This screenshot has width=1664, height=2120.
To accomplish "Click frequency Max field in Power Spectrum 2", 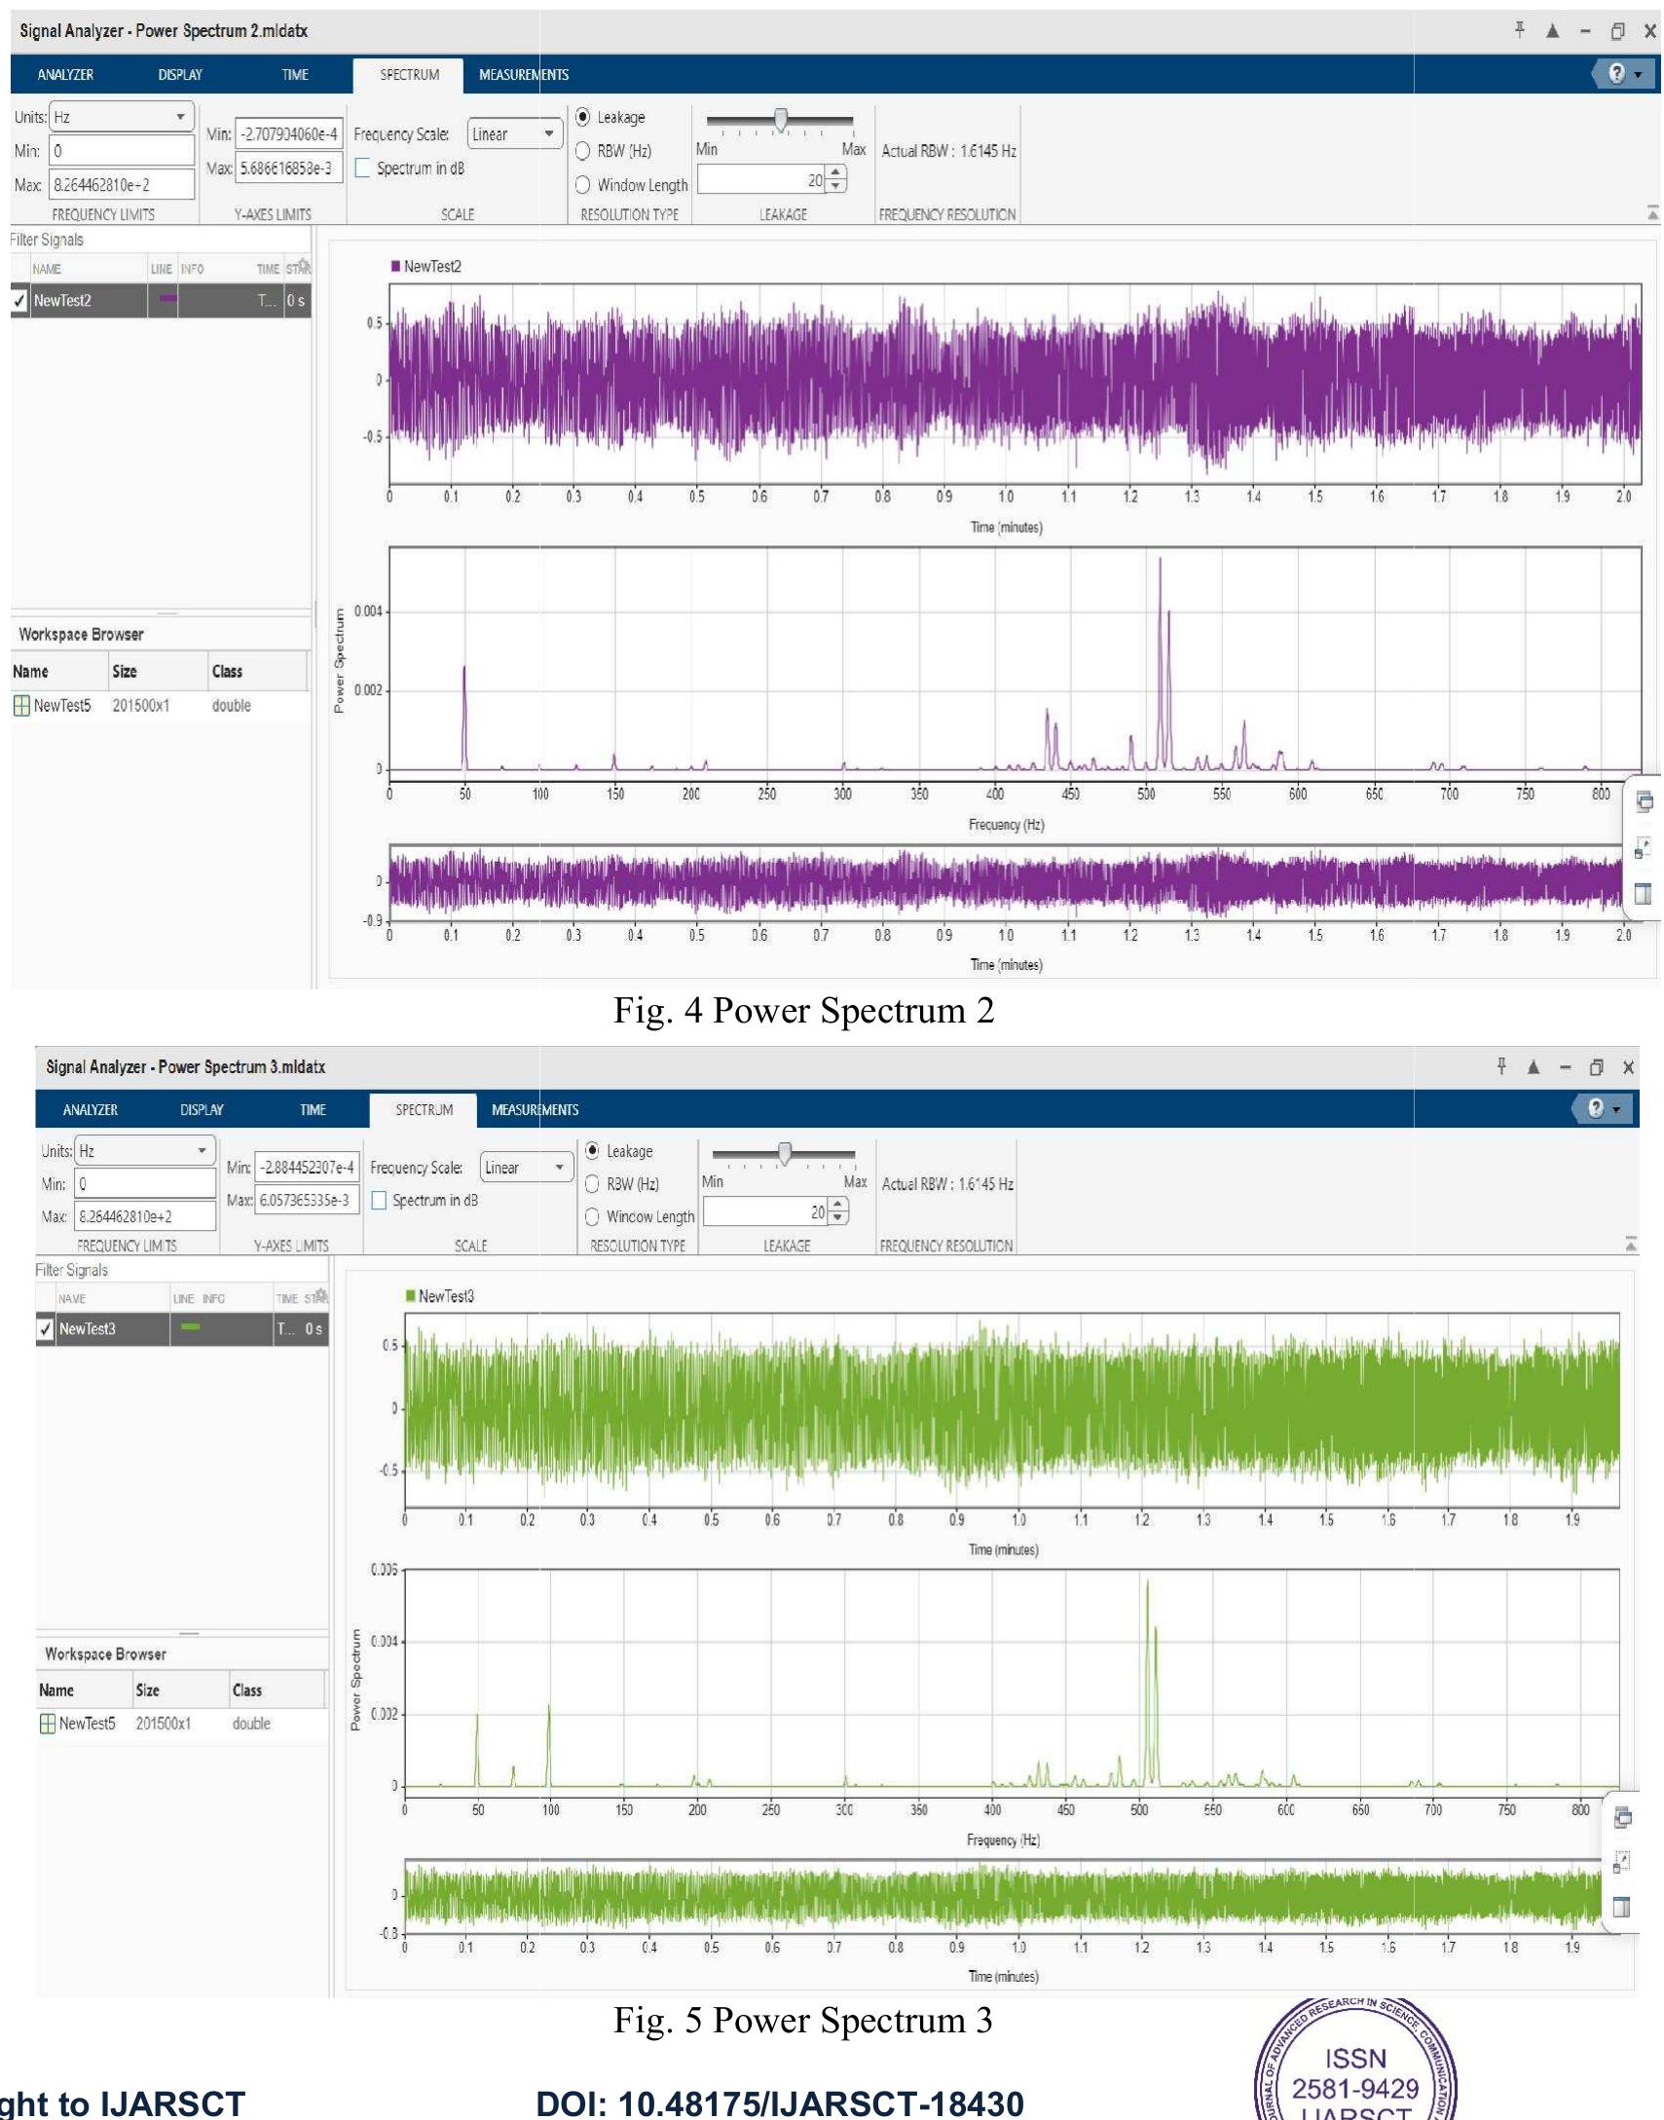I will [122, 184].
